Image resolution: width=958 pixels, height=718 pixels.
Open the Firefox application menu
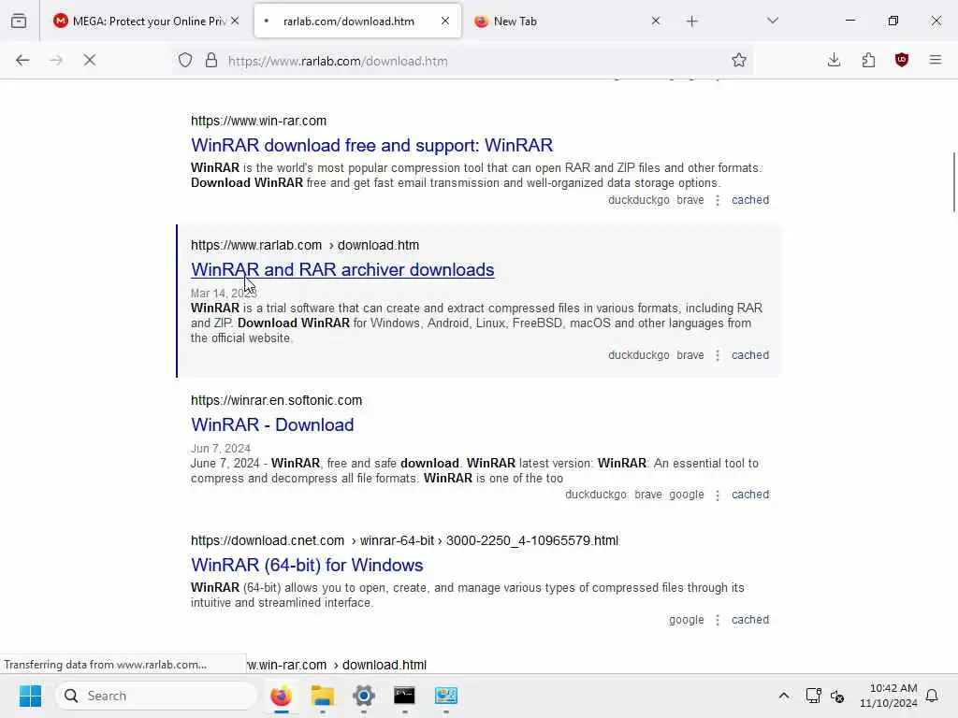[936, 60]
